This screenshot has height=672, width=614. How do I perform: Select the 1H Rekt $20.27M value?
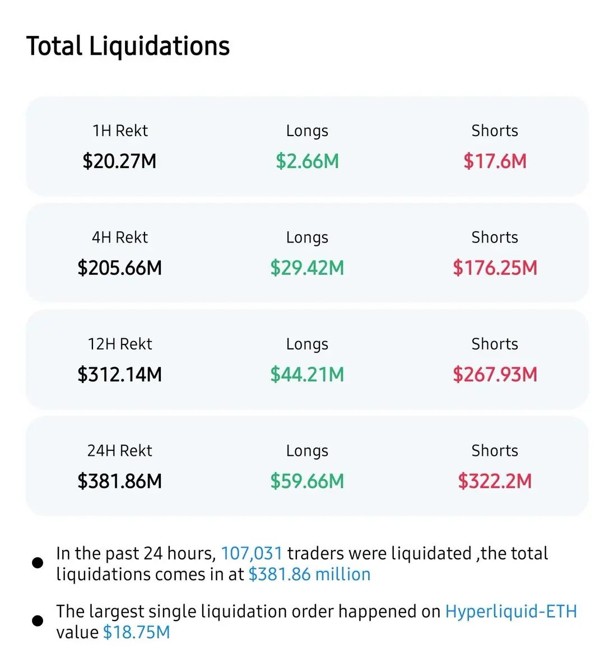point(119,161)
